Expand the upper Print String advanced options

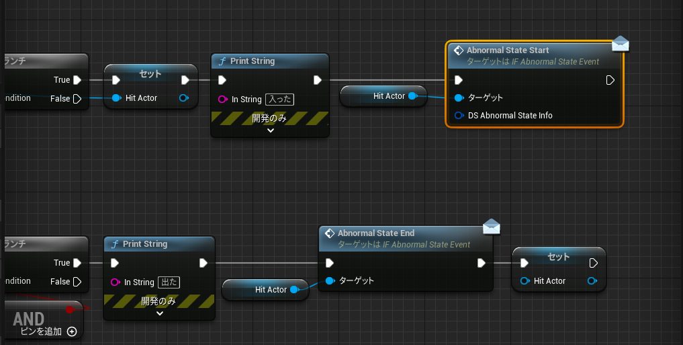(271, 130)
